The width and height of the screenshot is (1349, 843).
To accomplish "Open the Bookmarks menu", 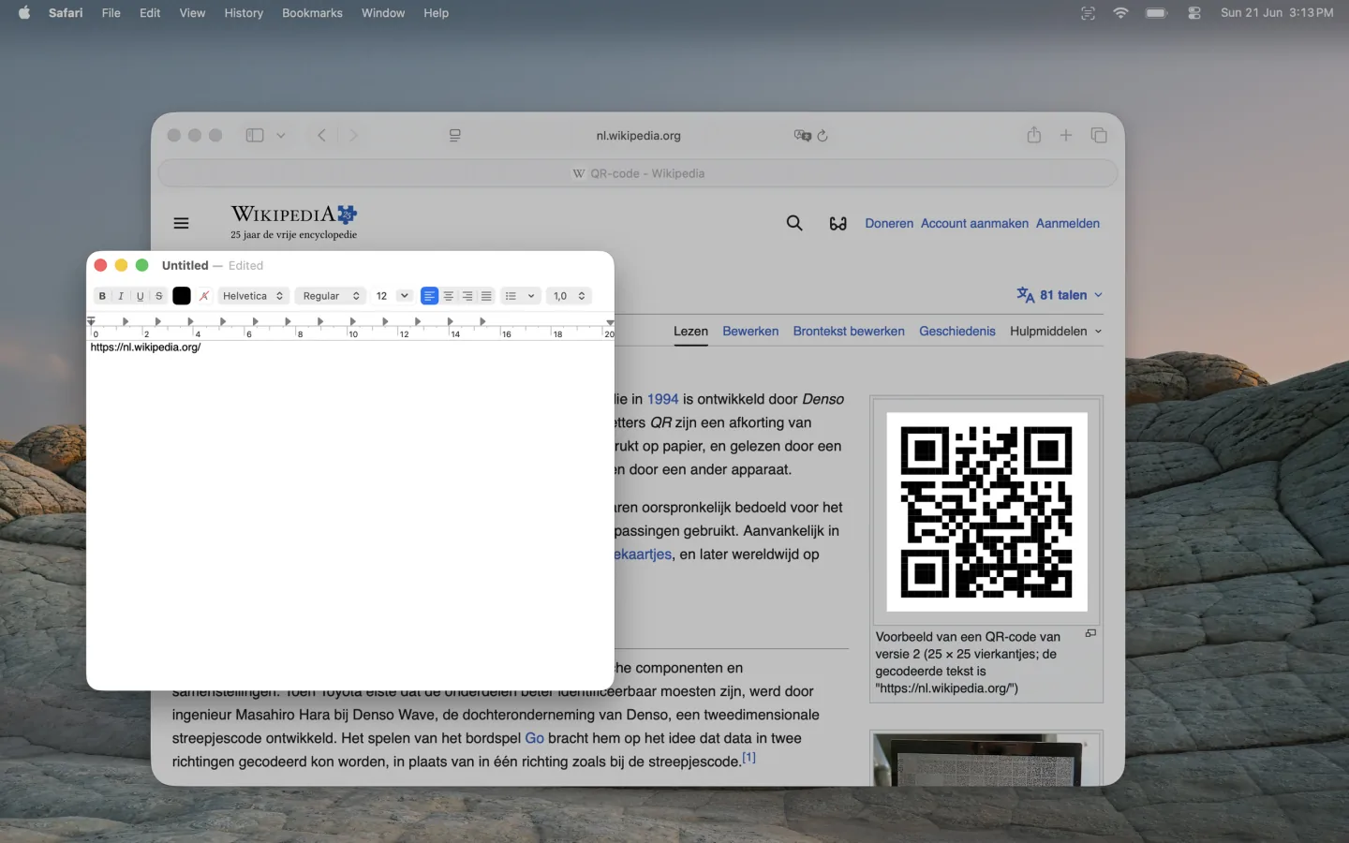I will [x=312, y=13].
